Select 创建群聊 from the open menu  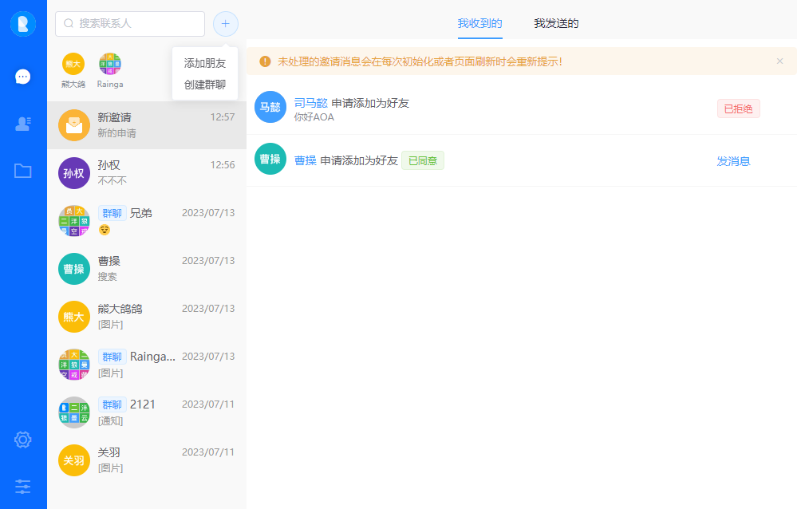[204, 85]
